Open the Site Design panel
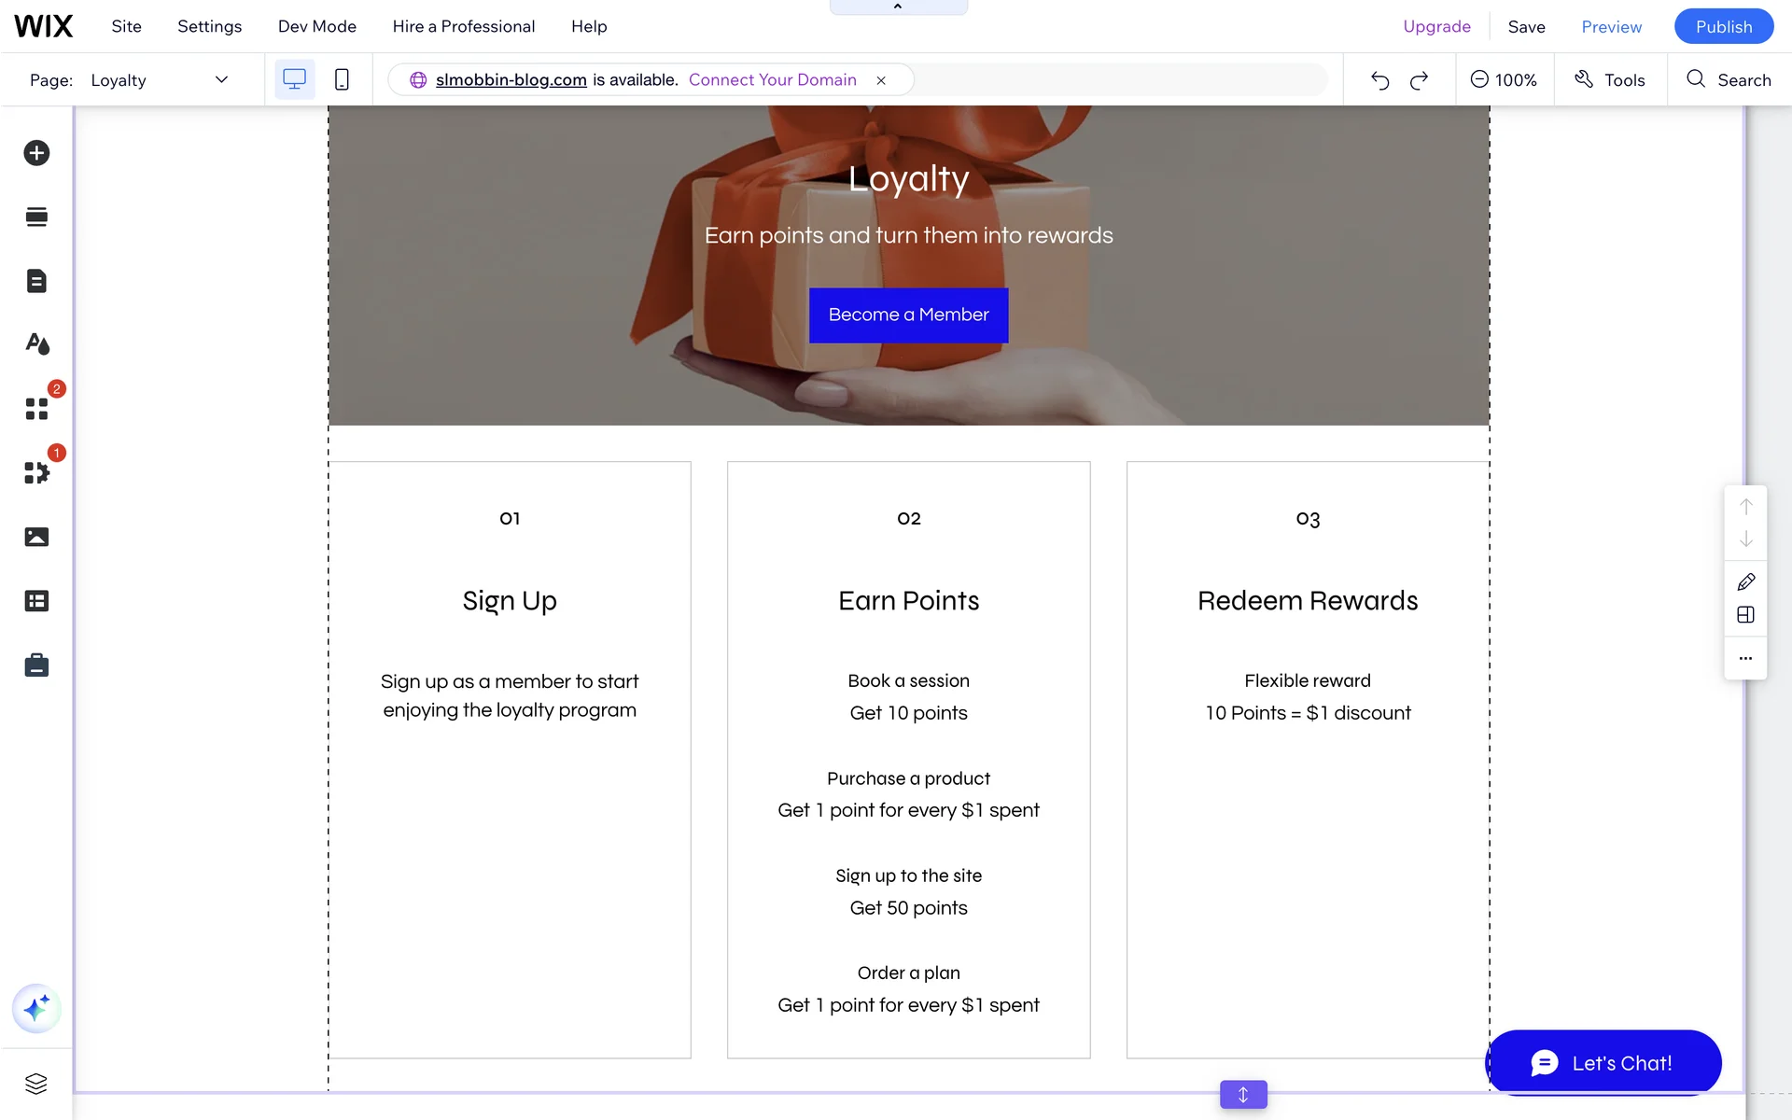Image resolution: width=1792 pixels, height=1120 pixels. click(x=36, y=344)
